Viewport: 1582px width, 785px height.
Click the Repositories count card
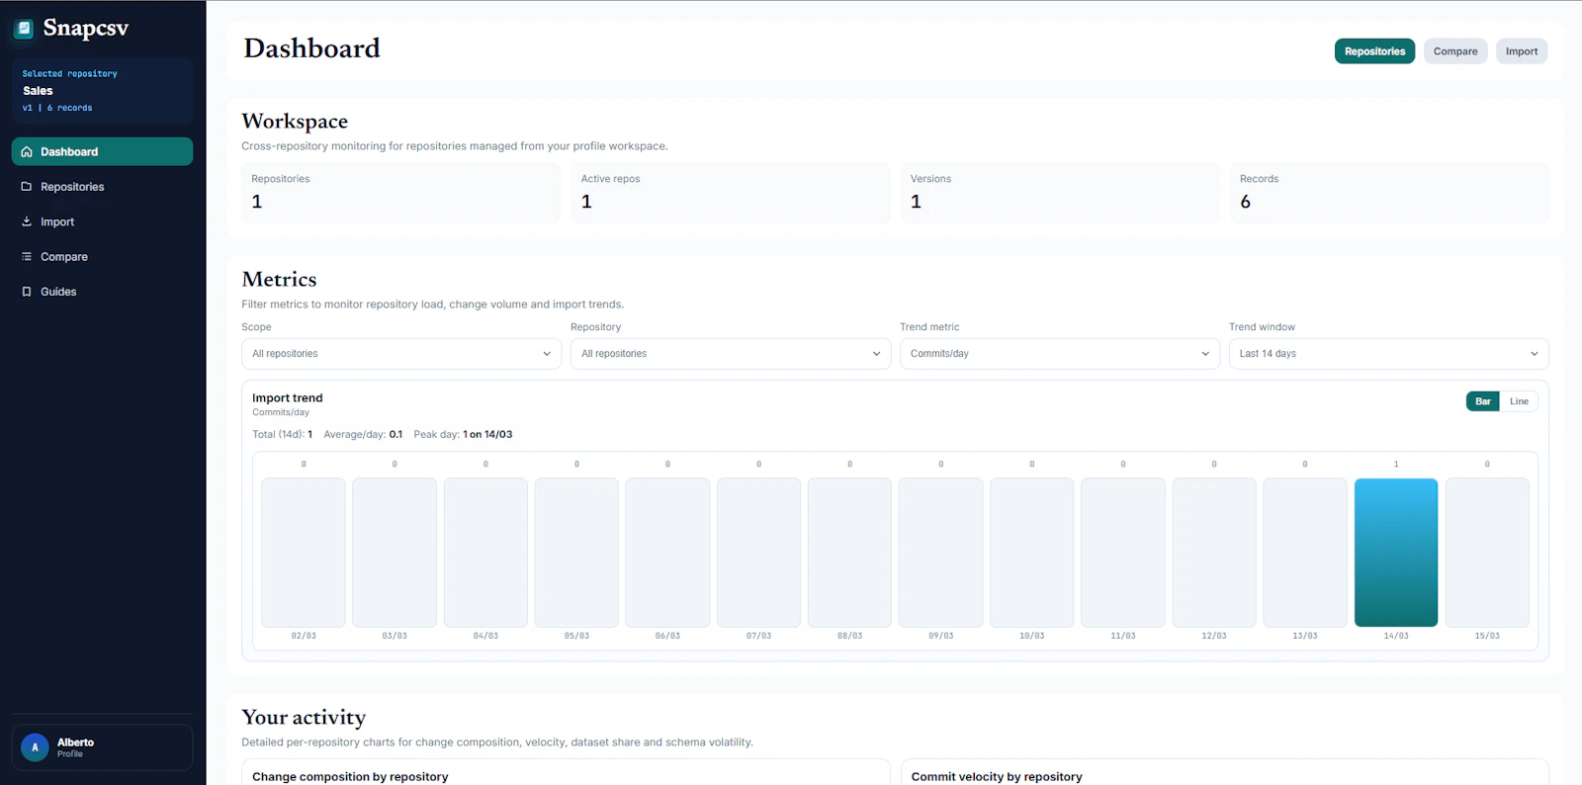[401, 193]
